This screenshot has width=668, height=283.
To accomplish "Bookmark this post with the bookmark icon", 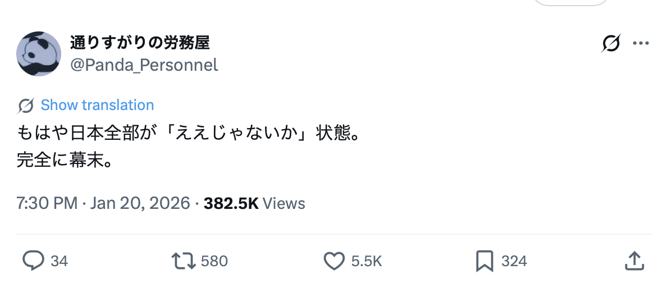I will [x=484, y=260].
